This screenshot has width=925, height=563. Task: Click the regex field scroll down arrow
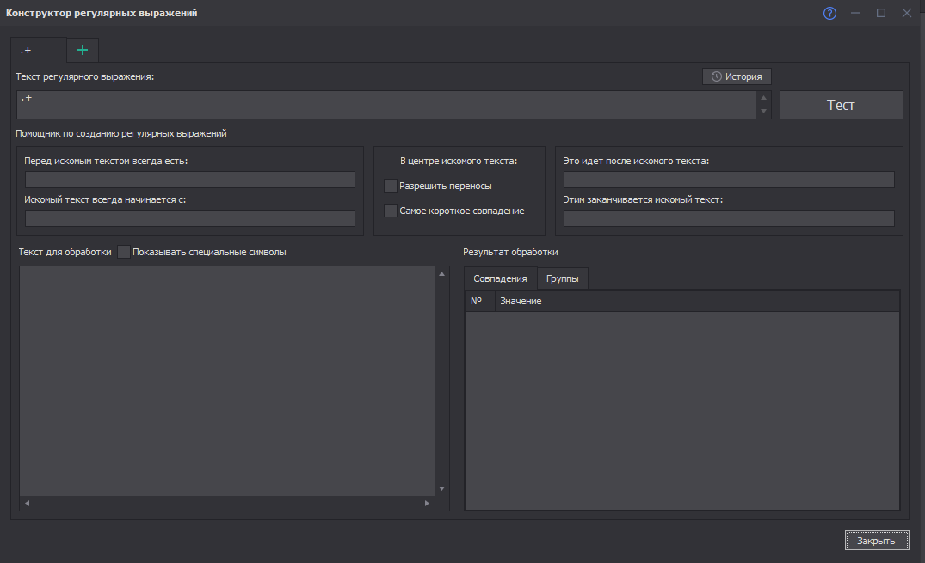[763, 112]
